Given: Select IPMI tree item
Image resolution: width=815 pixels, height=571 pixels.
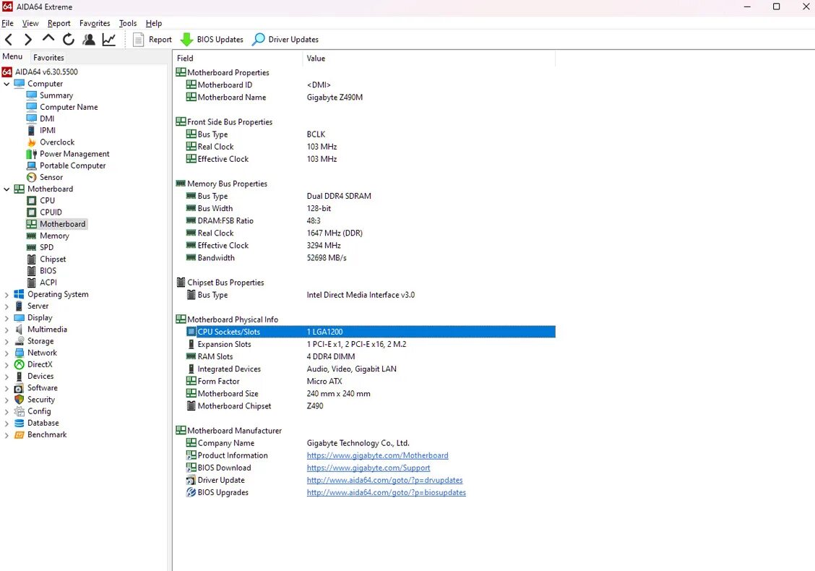Looking at the screenshot, I should [x=48, y=131].
